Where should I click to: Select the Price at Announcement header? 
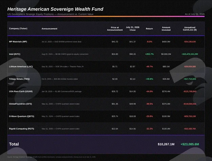tap(115, 29)
